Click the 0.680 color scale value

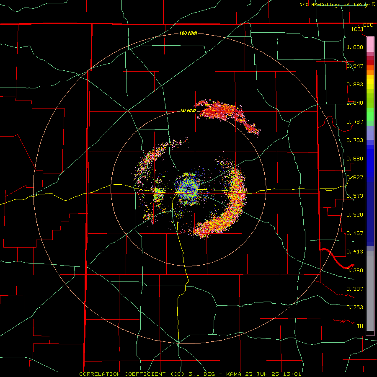click(x=355, y=159)
